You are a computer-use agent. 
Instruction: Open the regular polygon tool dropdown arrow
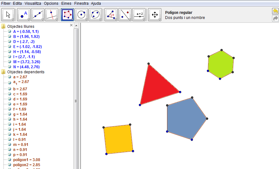[x=72, y=20]
